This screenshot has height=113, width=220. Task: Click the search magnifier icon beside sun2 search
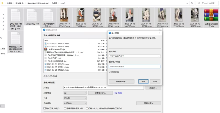(x=199, y=3)
